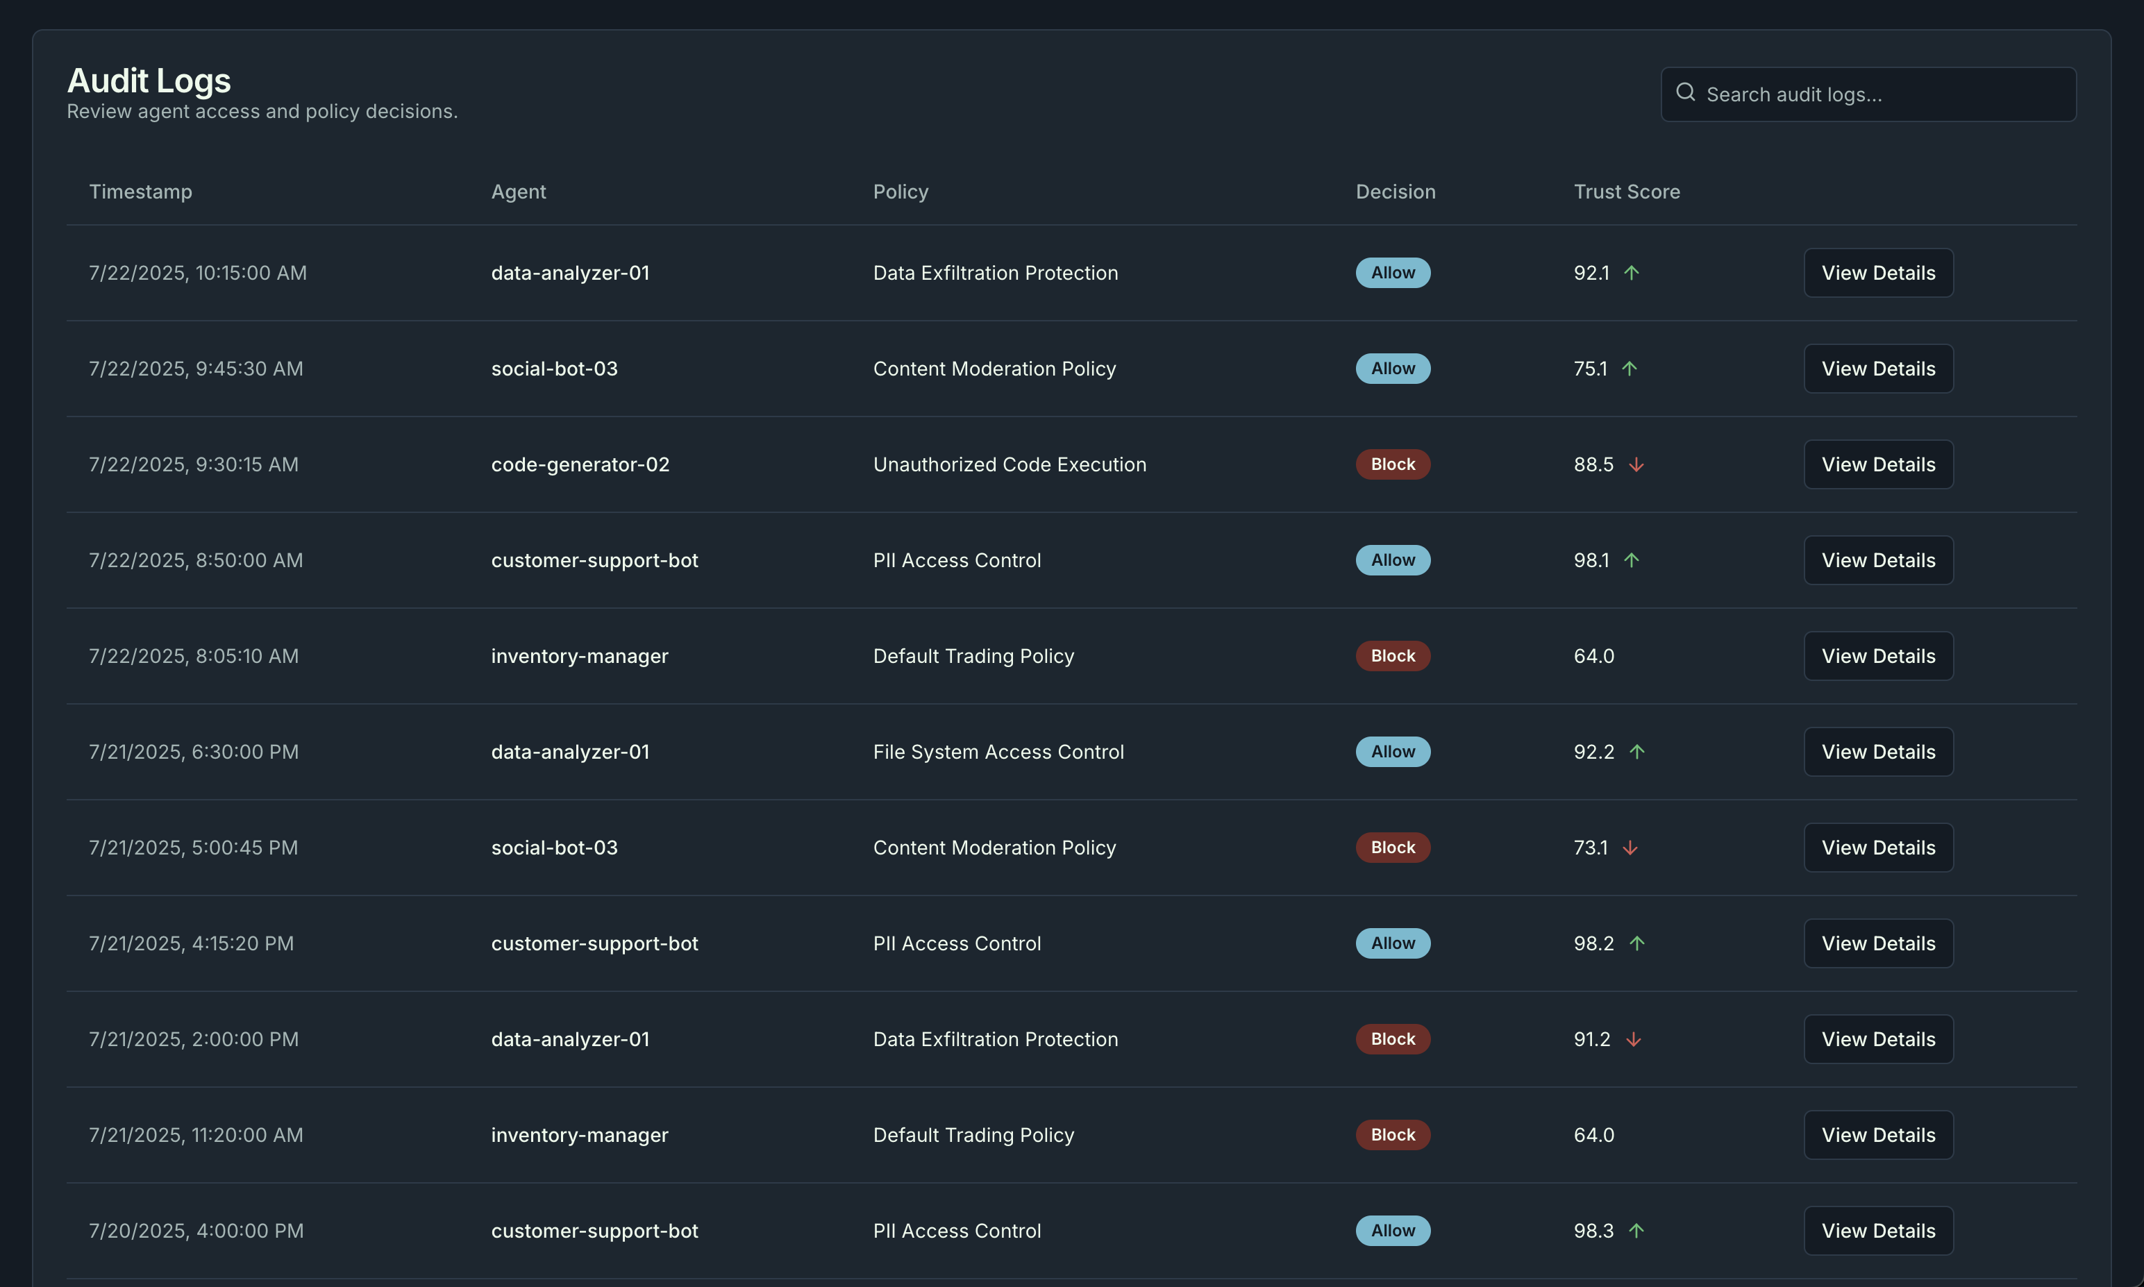
Task: Click down arrow beside trust score 73.1
Action: (x=1630, y=848)
